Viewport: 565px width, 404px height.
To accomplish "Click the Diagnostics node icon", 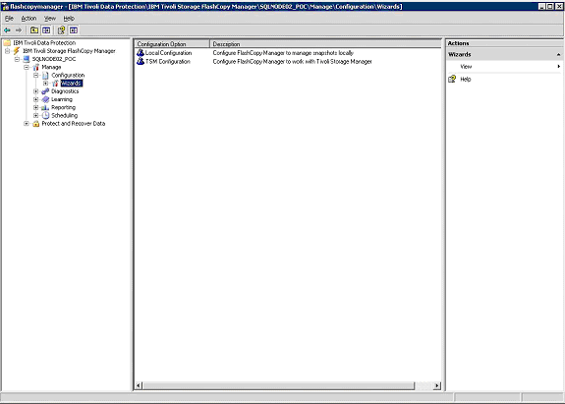I will (45, 91).
